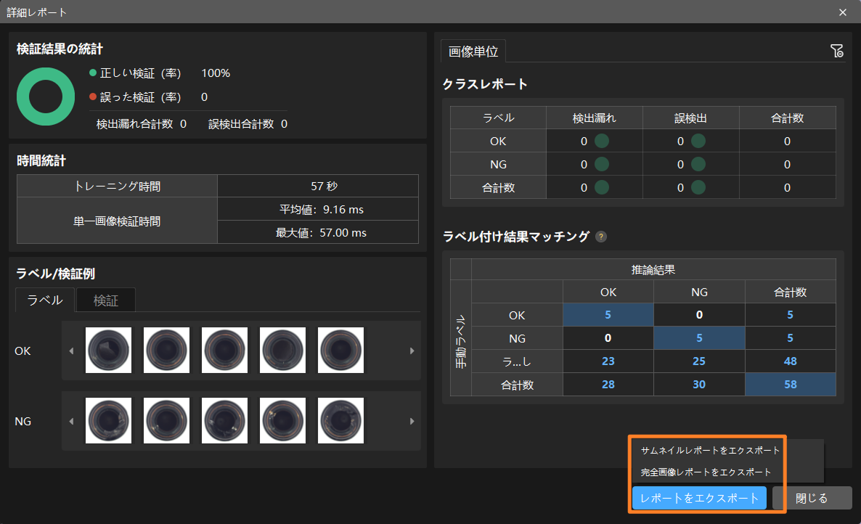Select the 画像単位 tab

(473, 52)
